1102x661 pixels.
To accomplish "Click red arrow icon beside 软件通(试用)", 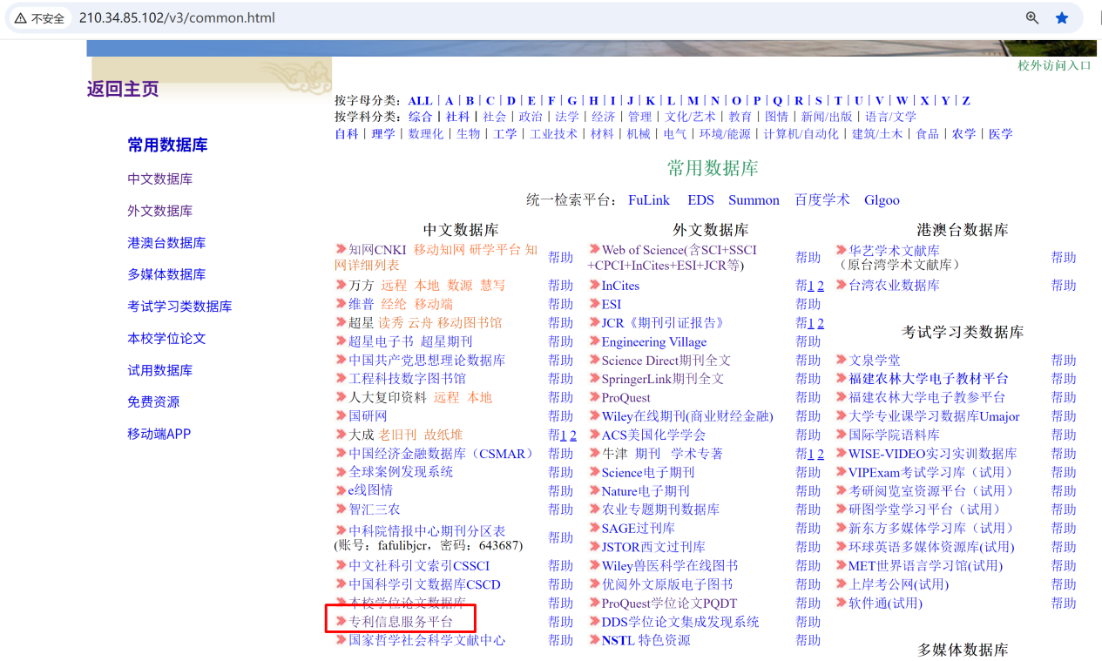I will [x=842, y=603].
